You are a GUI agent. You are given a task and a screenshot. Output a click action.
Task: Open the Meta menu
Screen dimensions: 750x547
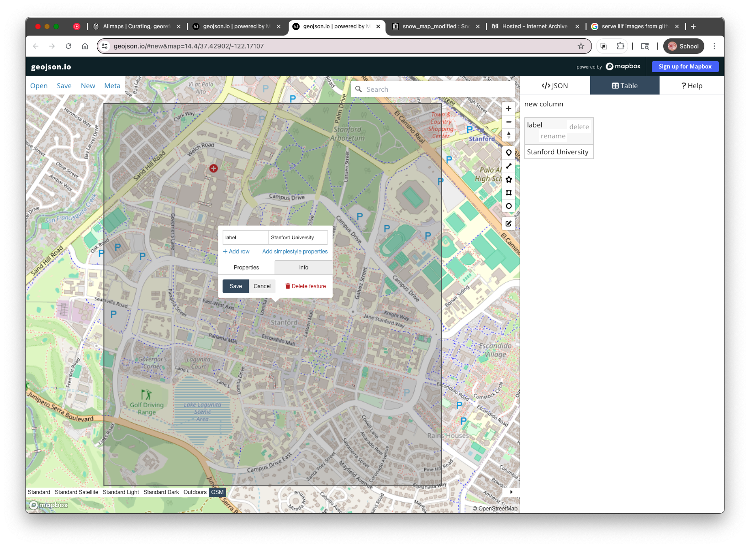coord(112,86)
